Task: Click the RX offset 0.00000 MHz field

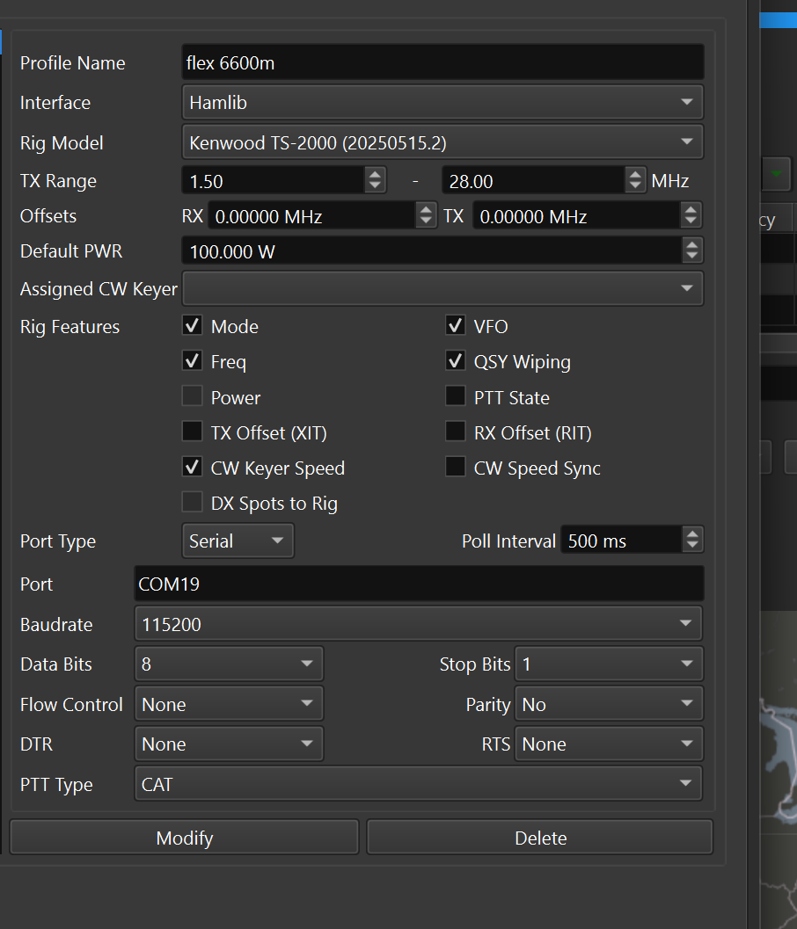Action: [x=312, y=215]
